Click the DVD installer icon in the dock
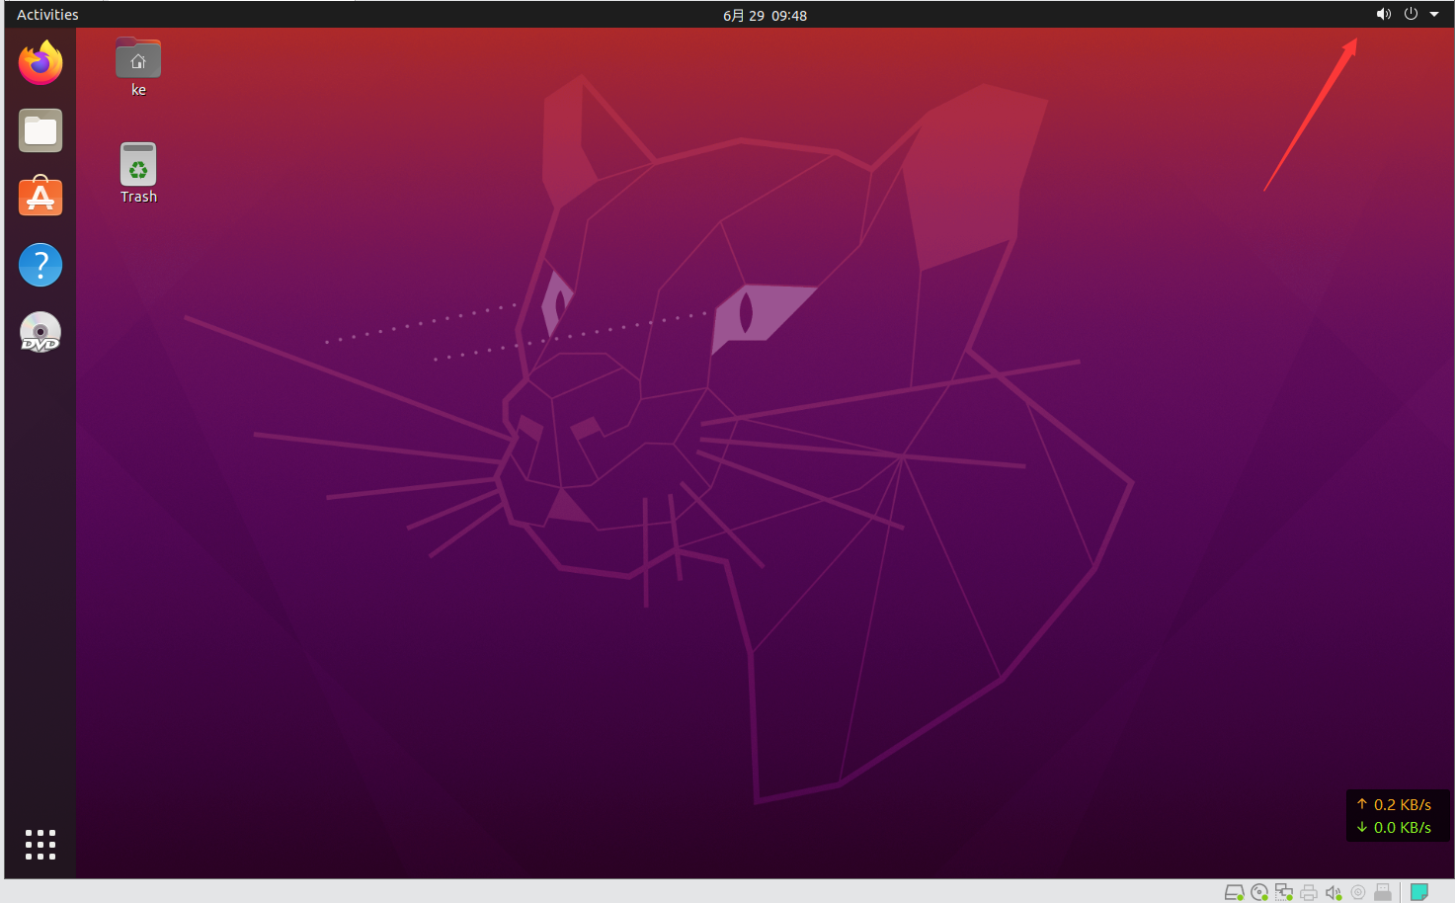Viewport: 1455px width, 903px height. click(40, 332)
